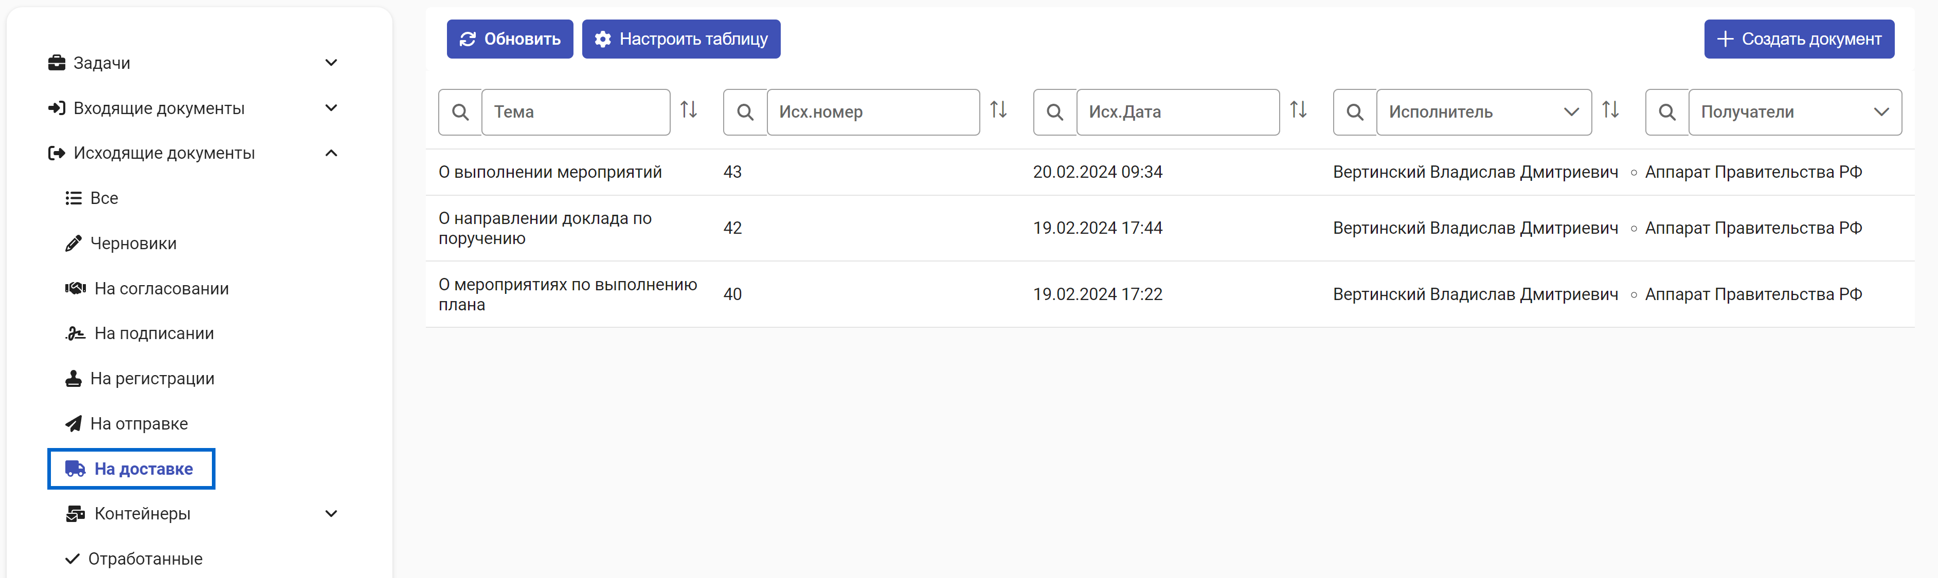Click the date 19.02.2024 17:44

(1098, 229)
